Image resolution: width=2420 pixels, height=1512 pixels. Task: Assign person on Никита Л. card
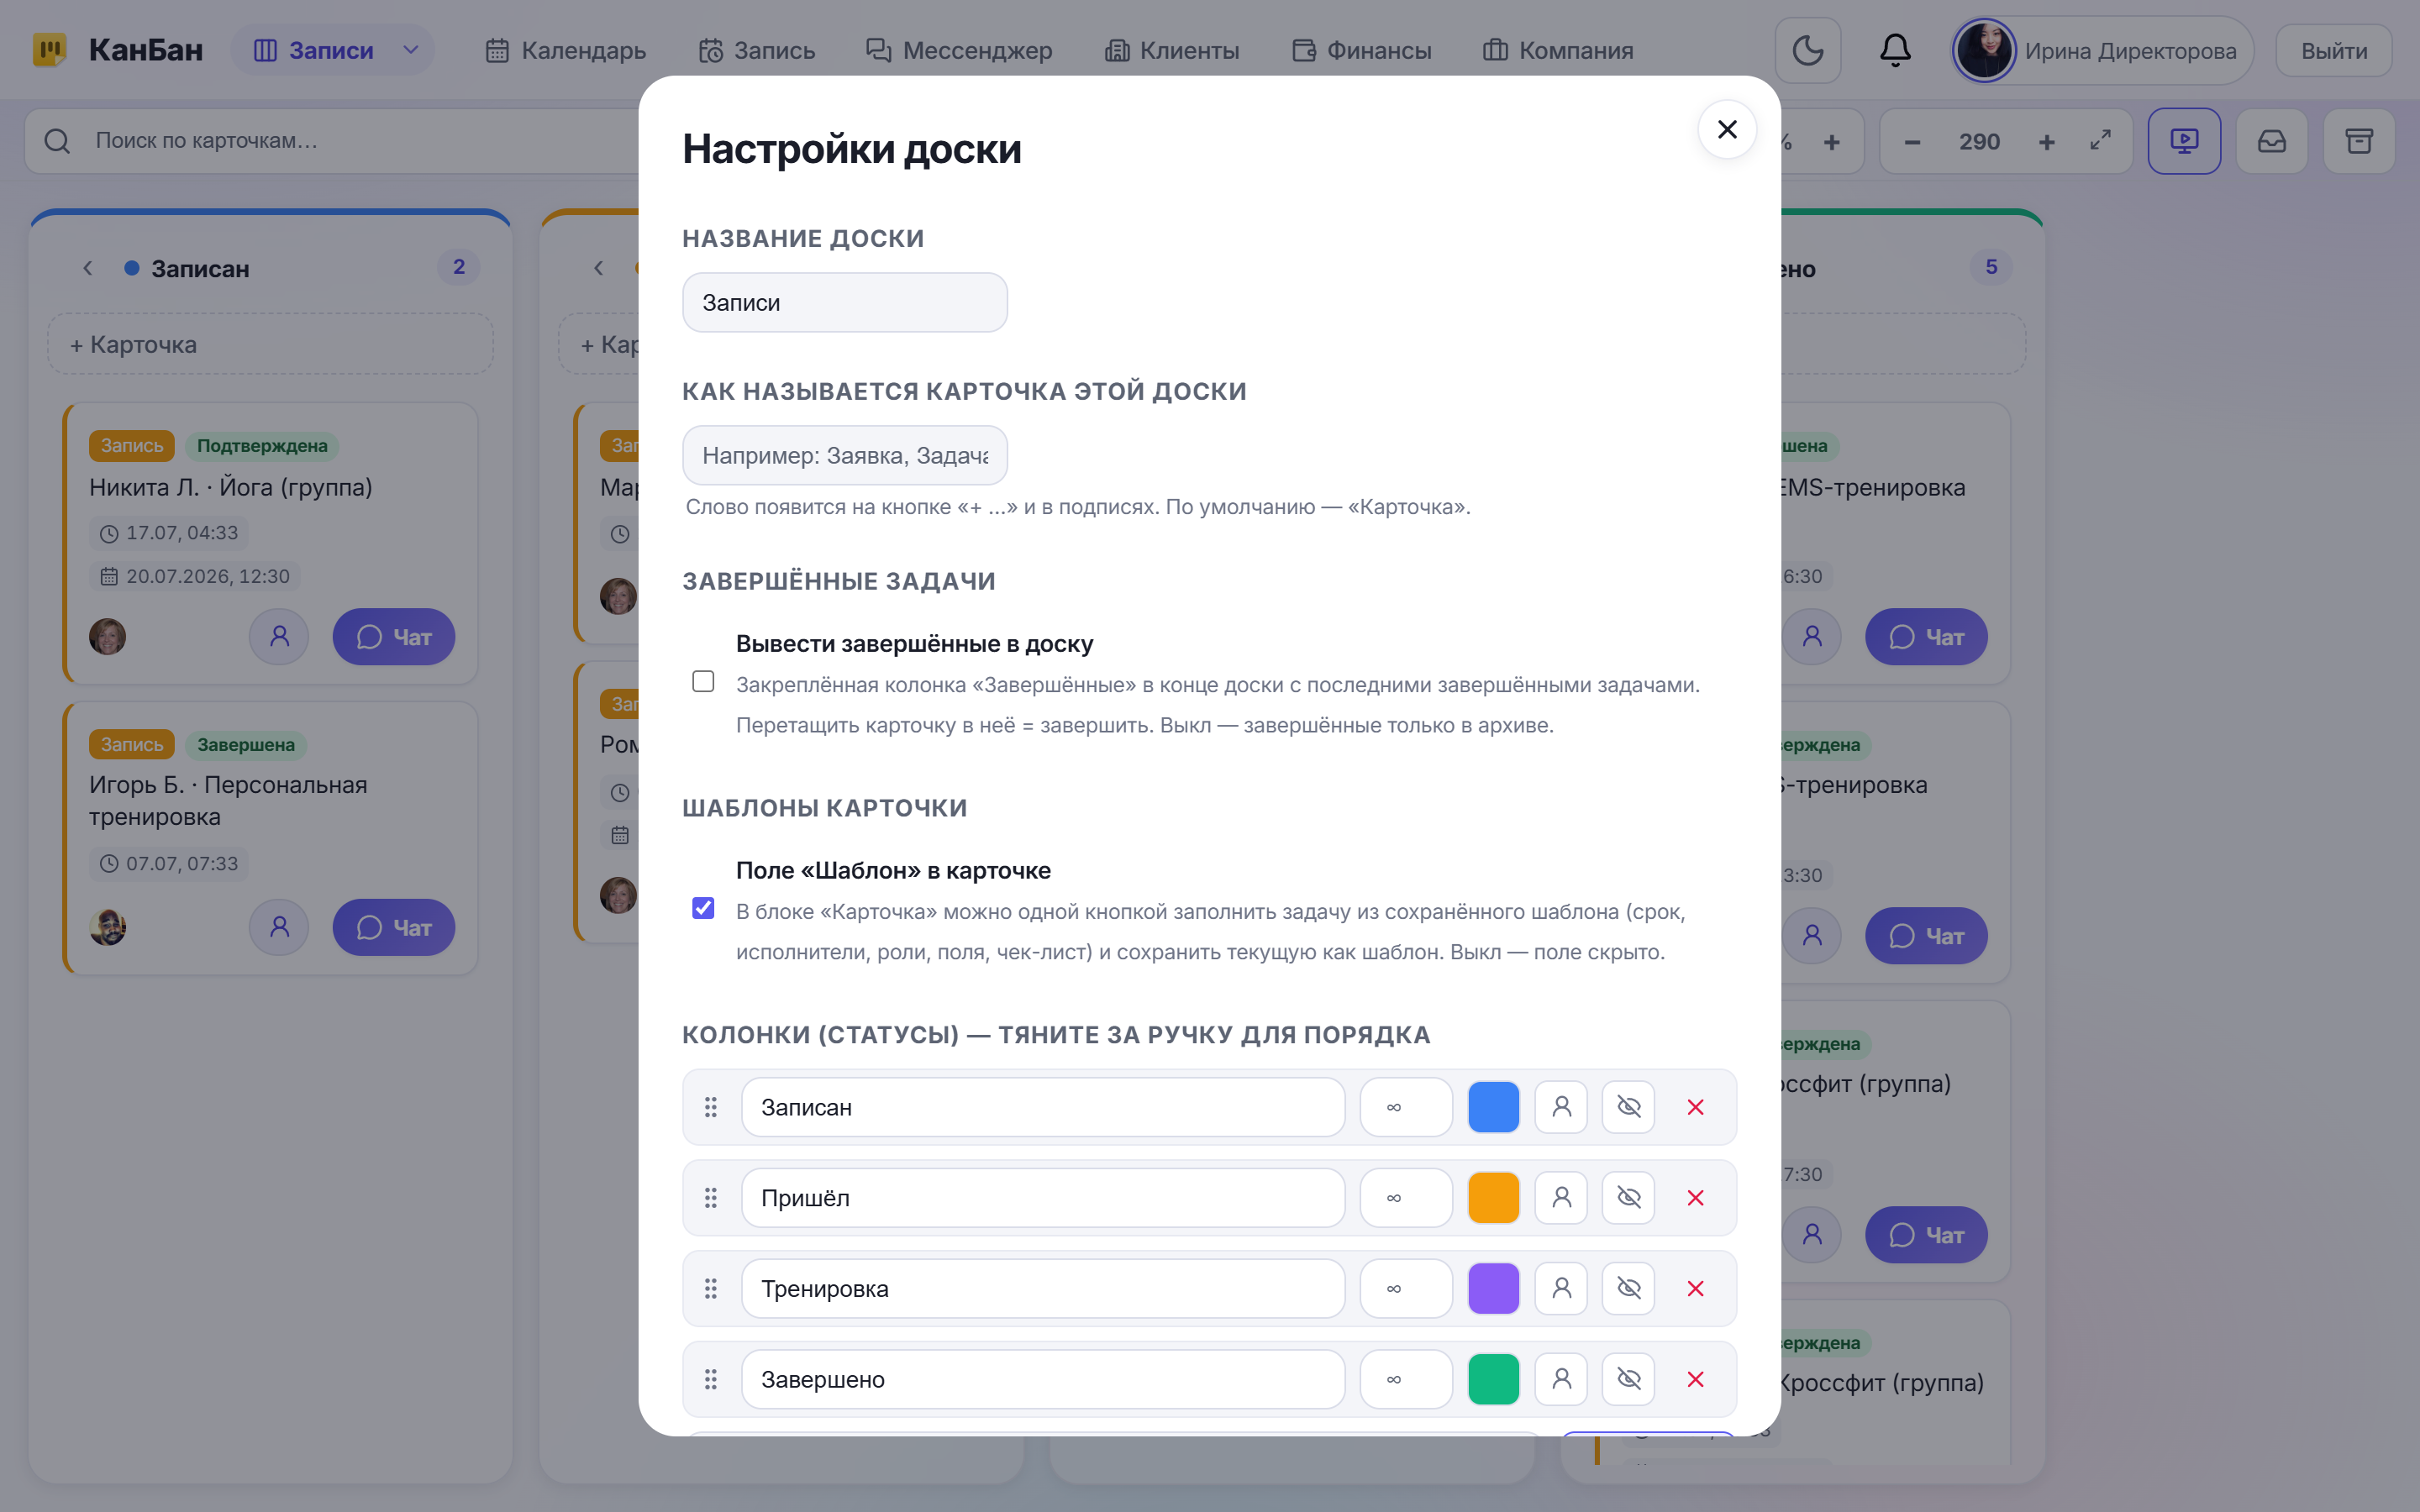pos(279,637)
